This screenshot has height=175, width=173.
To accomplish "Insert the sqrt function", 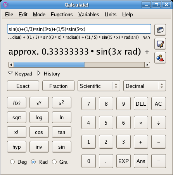I will (x=17, y=117).
